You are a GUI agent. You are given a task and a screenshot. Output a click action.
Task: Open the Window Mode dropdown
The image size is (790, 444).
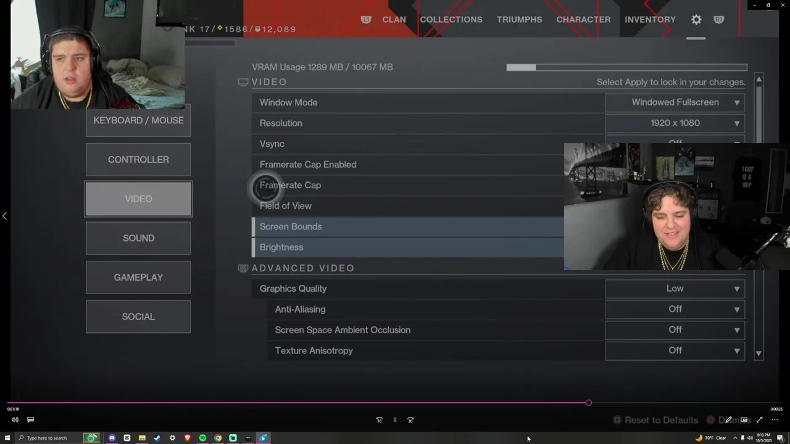pyautogui.click(x=675, y=102)
